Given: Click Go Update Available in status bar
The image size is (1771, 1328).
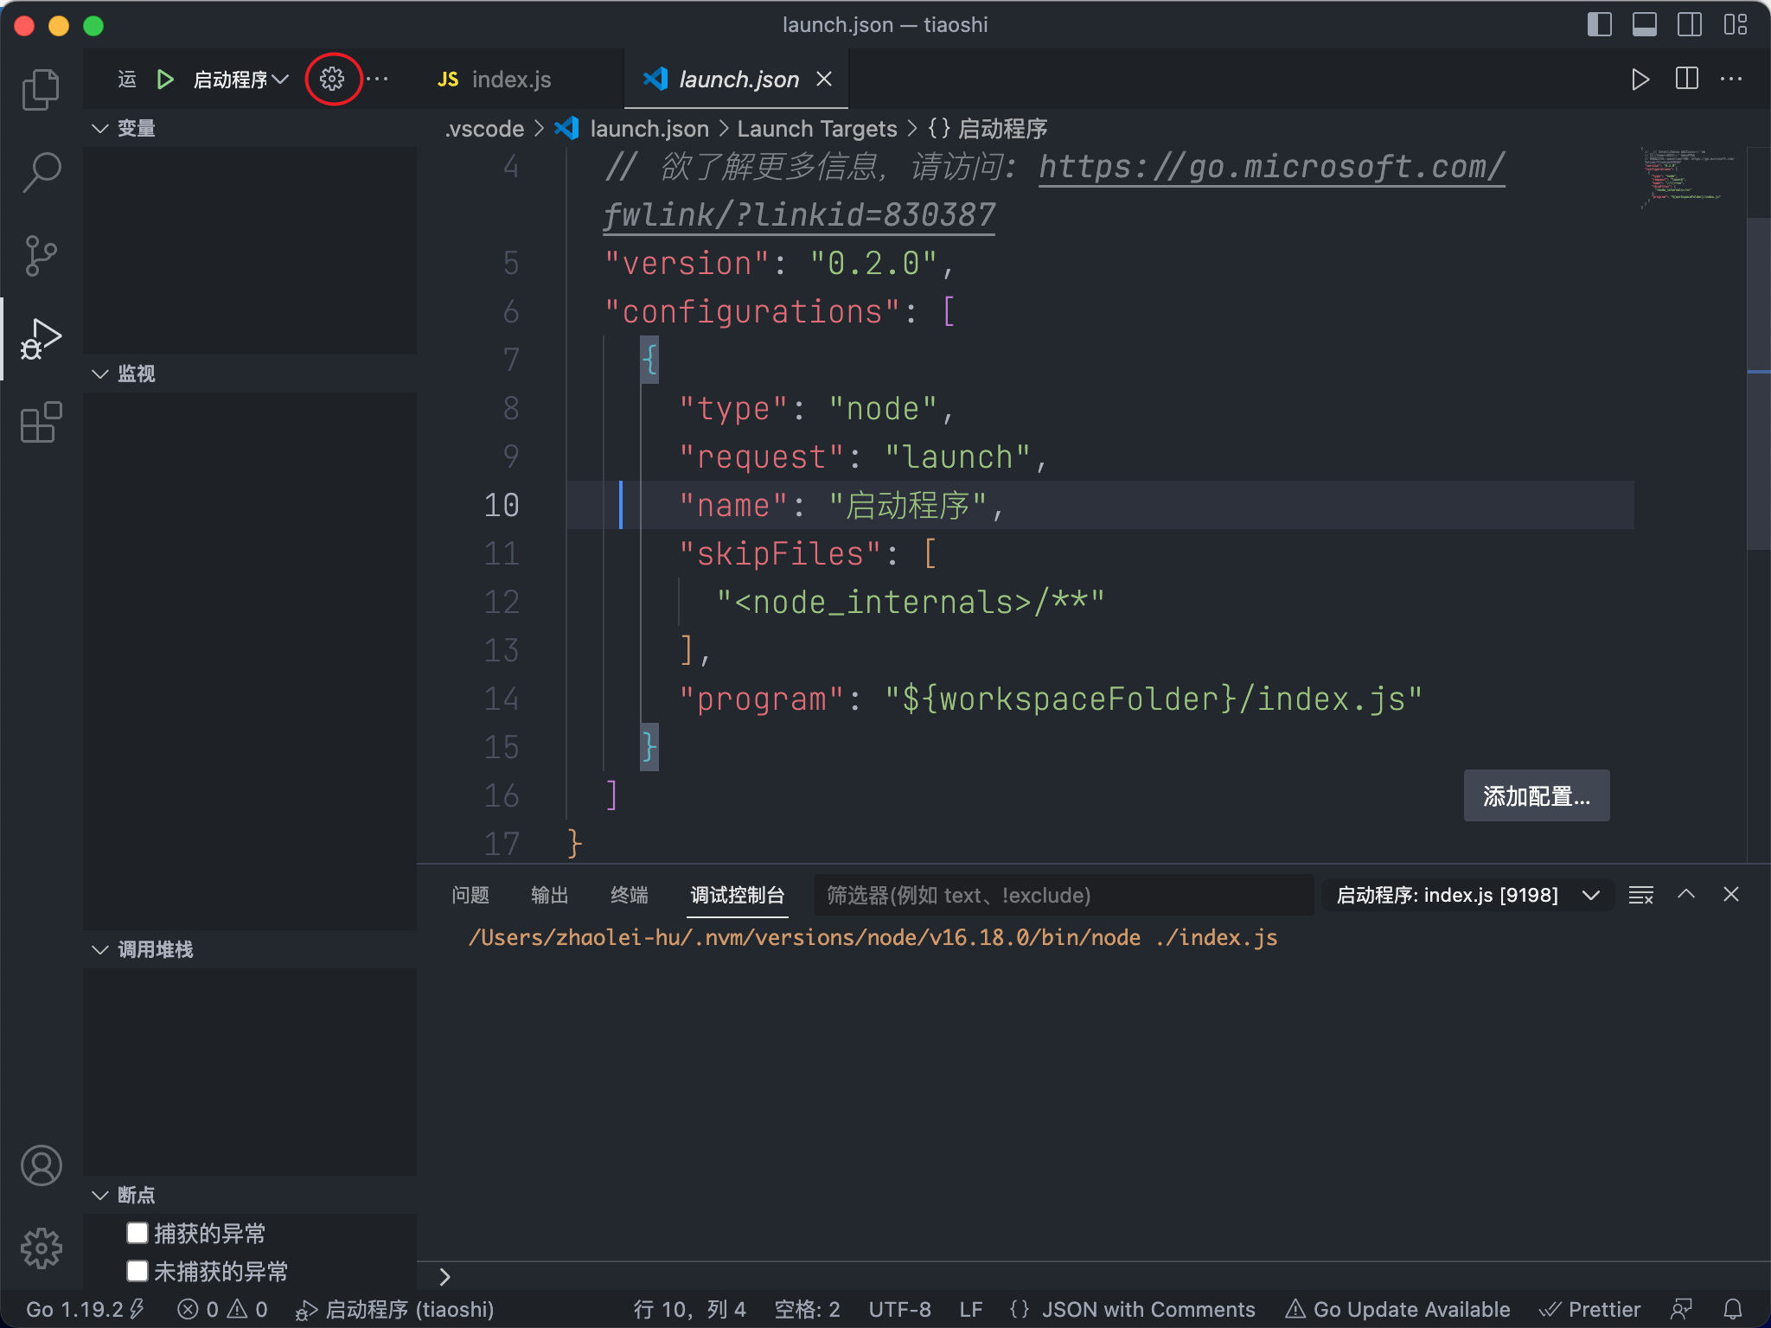Looking at the screenshot, I should (1398, 1309).
